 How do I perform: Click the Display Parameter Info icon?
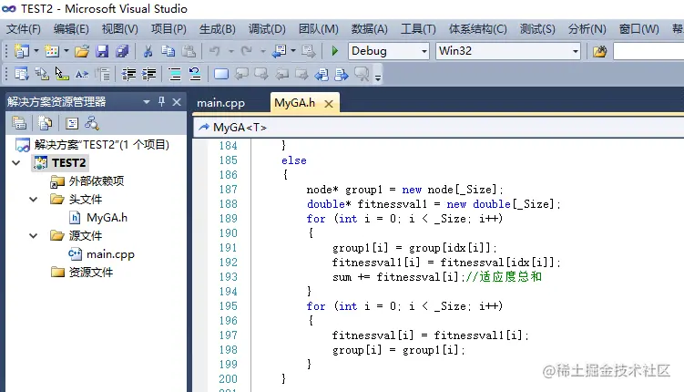(x=42, y=74)
